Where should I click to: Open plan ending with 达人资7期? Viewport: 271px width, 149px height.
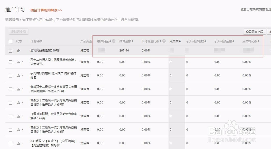(x=54, y=102)
